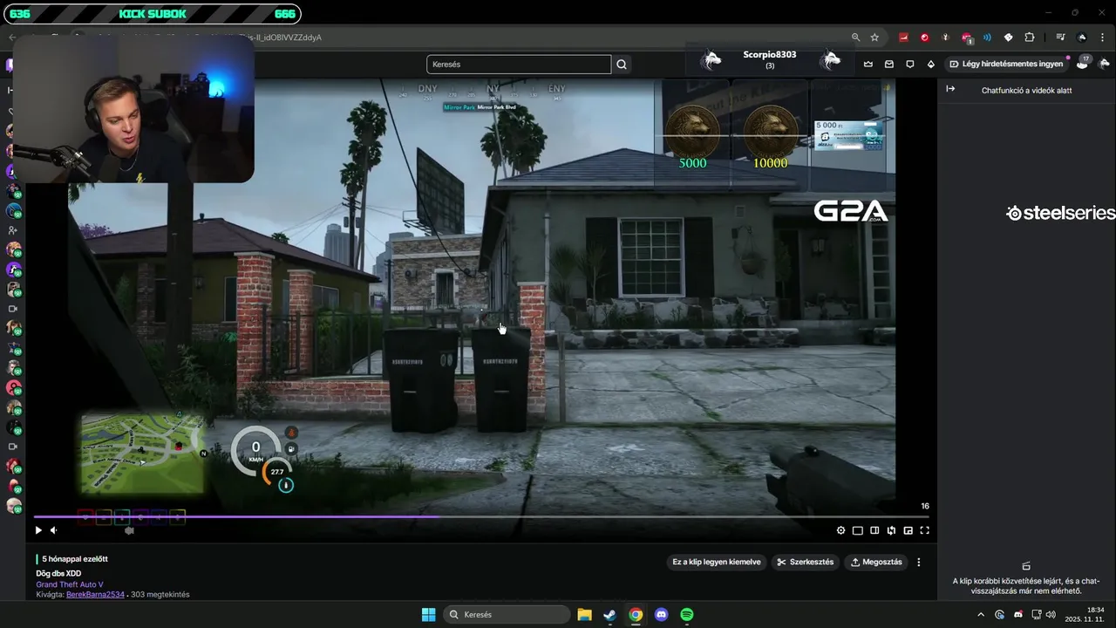This screenshot has height=628, width=1116.
Task: Open File Explorer from the taskbar
Action: click(x=584, y=615)
